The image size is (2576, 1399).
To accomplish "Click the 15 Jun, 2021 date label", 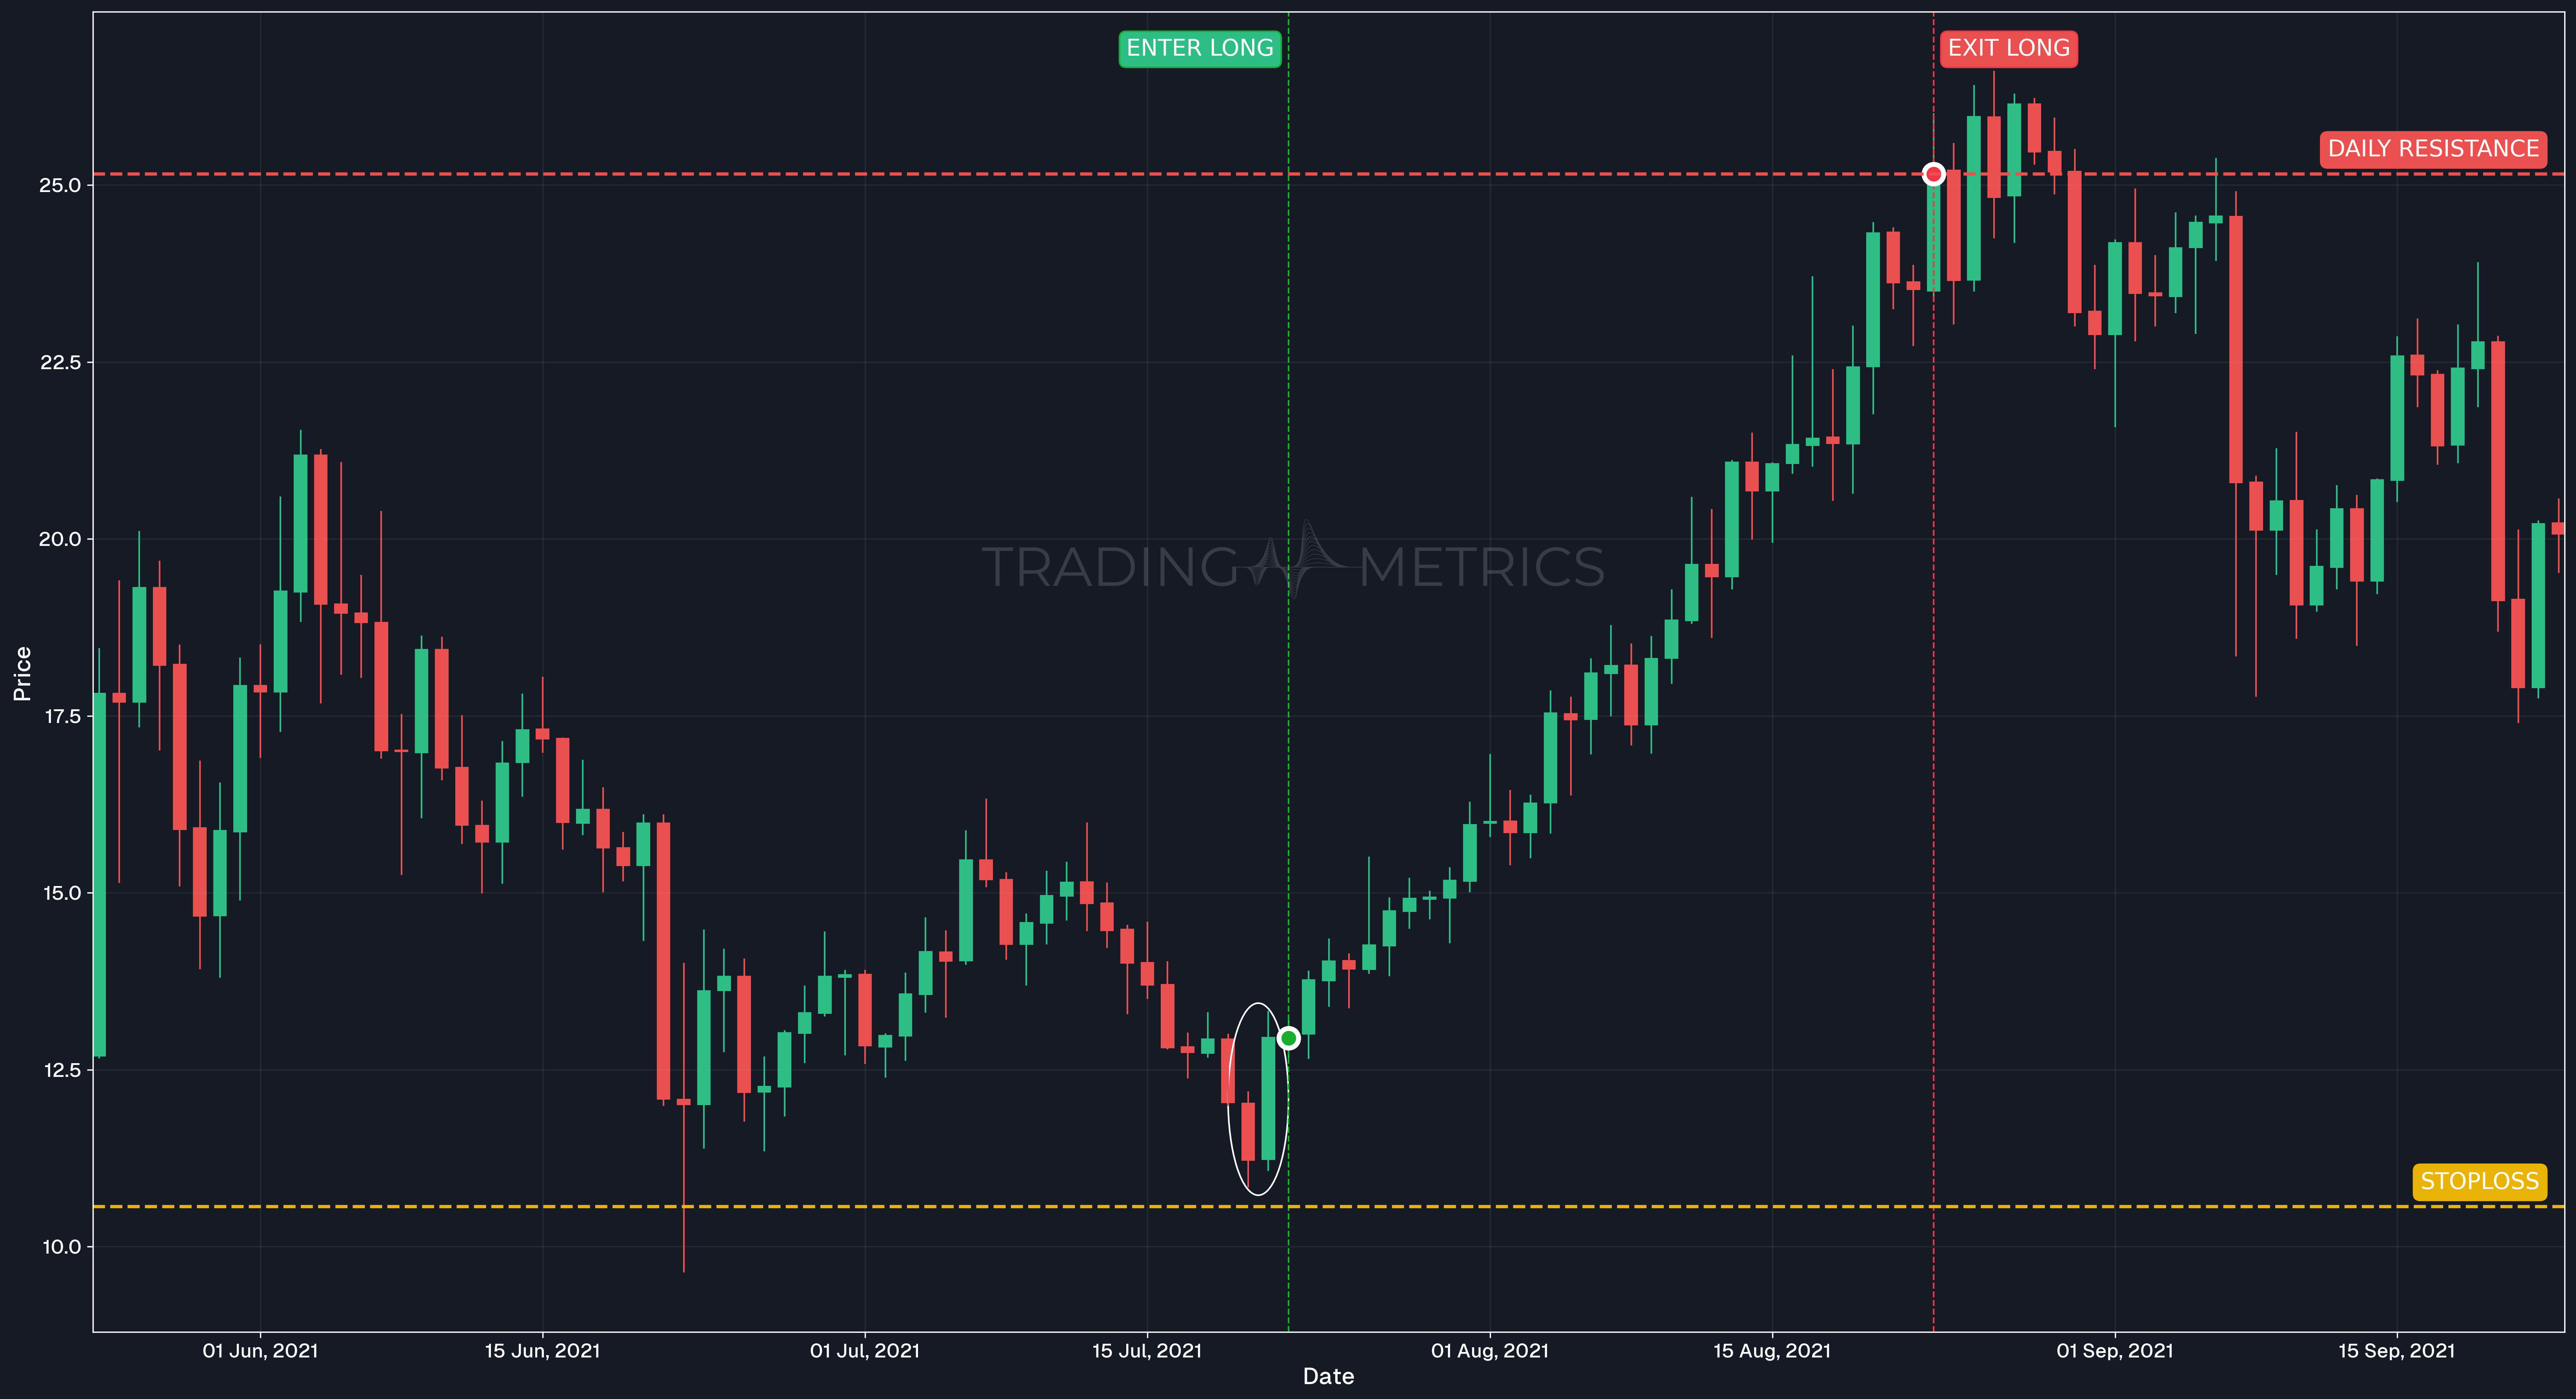I will click(542, 1351).
